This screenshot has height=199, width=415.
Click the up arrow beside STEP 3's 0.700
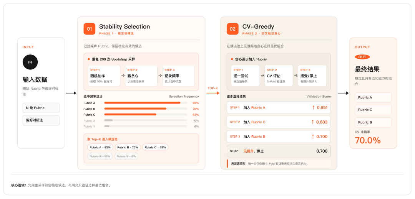(x=313, y=137)
